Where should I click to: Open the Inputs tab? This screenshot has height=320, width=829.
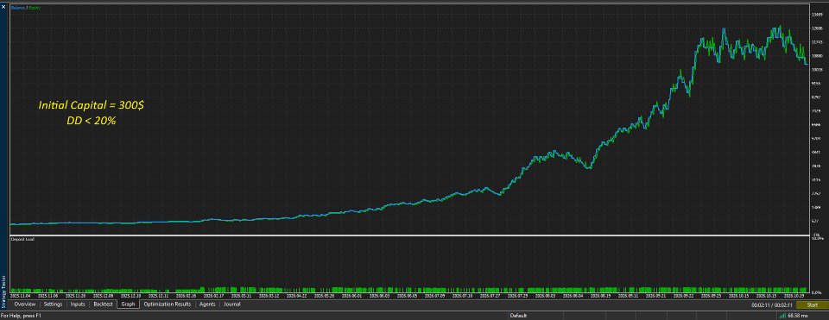coord(78,304)
